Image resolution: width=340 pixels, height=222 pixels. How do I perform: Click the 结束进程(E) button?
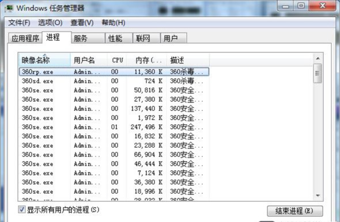tap(294, 210)
